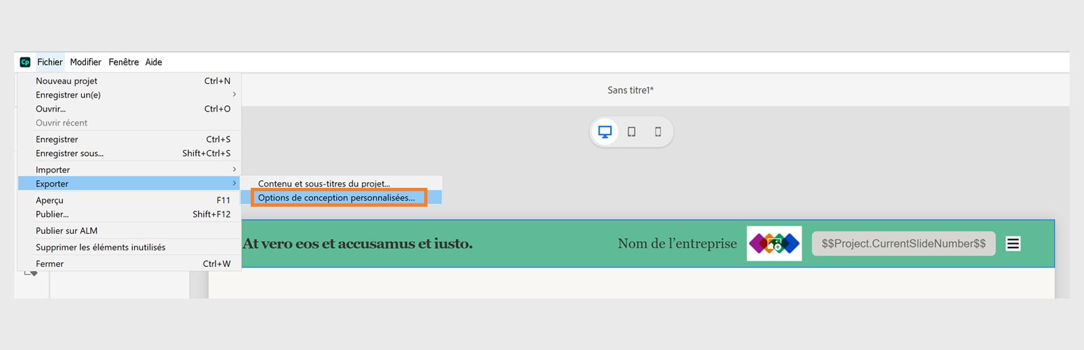Expand the Importer submenu arrow
Viewport: 1084px width, 350px height.
(x=234, y=170)
